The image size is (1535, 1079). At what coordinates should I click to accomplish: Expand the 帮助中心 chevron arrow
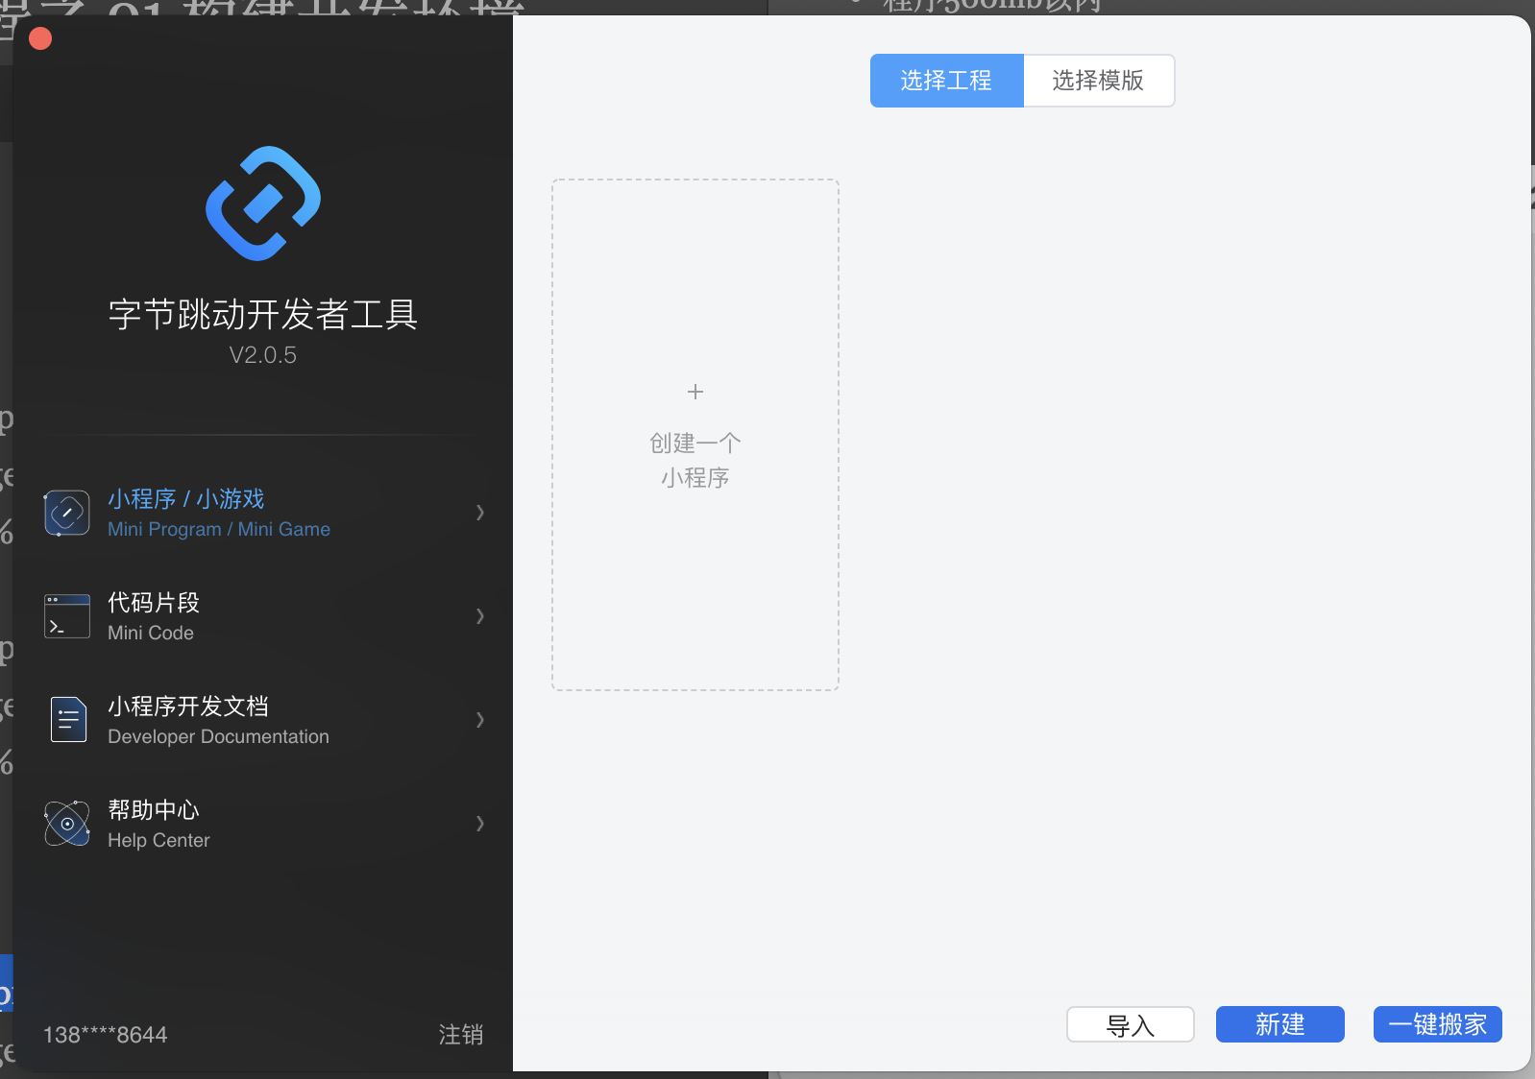(x=479, y=824)
